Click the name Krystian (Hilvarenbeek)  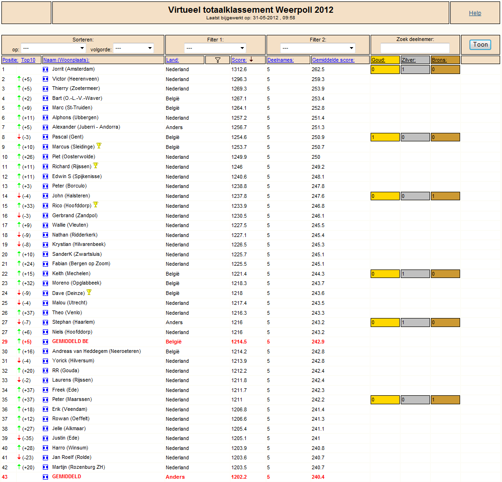point(79,244)
